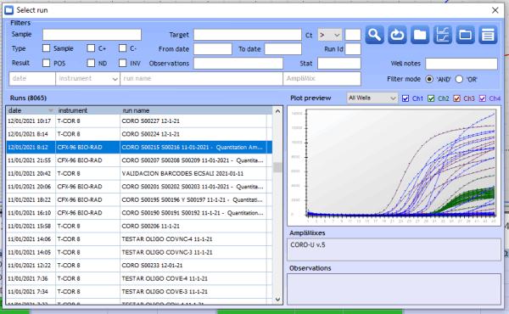Enable the POS result checkbox

(x=47, y=63)
